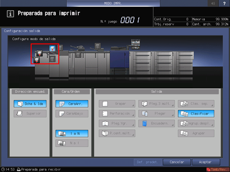Viewport: 230px width, 172px height.
Task: Select N a 1 output order
Action: [x=72, y=143]
